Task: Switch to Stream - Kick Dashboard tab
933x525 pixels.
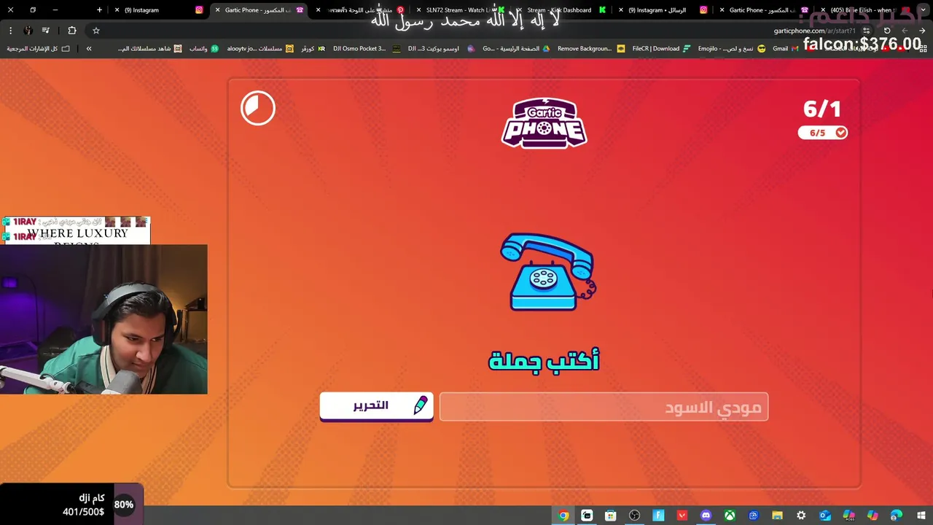Action: click(x=561, y=10)
